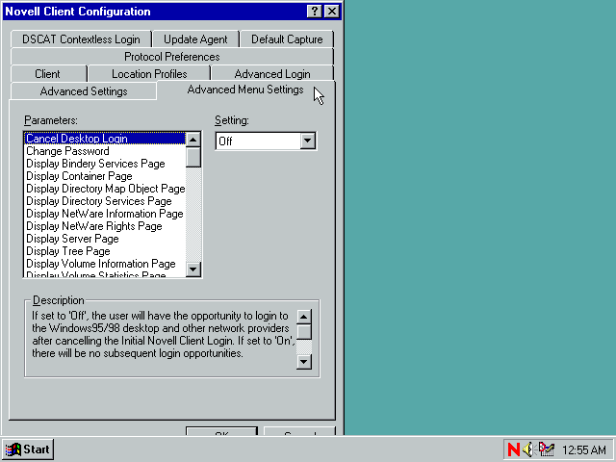Open the Location Profiles tab
Screen dimensions: 616x462
point(148,74)
